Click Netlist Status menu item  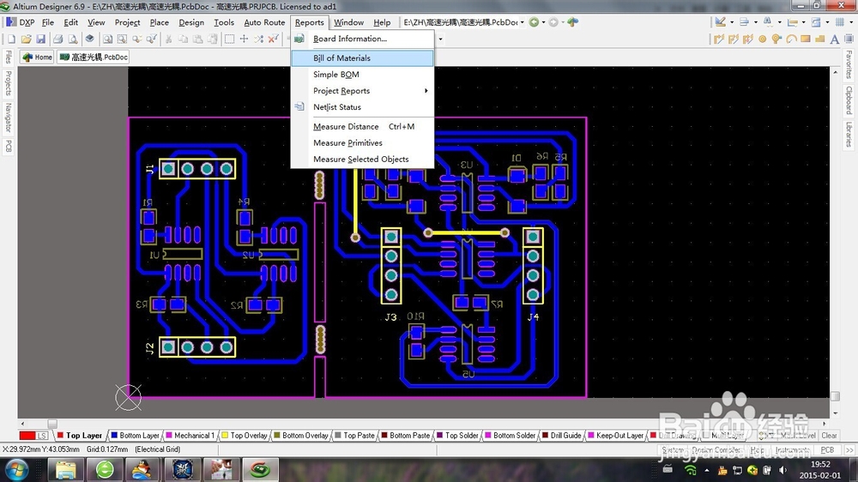[x=362, y=107]
